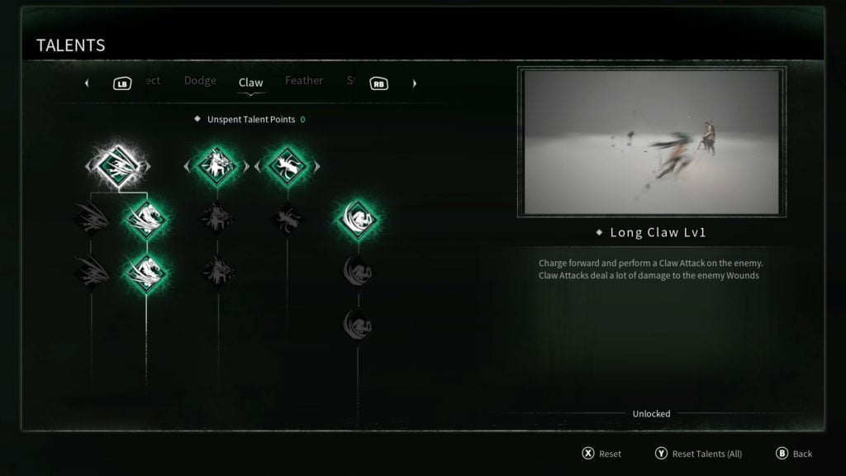The height and width of the screenshot is (476, 846).
Task: Switch to the Dodge tab
Action: [200, 80]
